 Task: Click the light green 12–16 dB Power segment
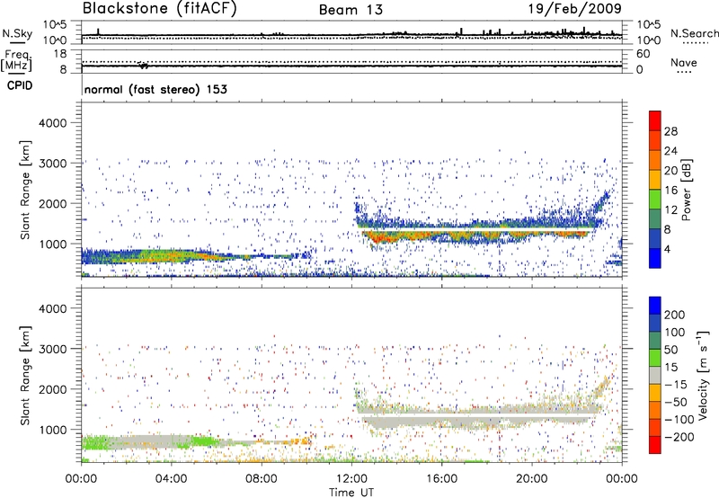coord(655,200)
